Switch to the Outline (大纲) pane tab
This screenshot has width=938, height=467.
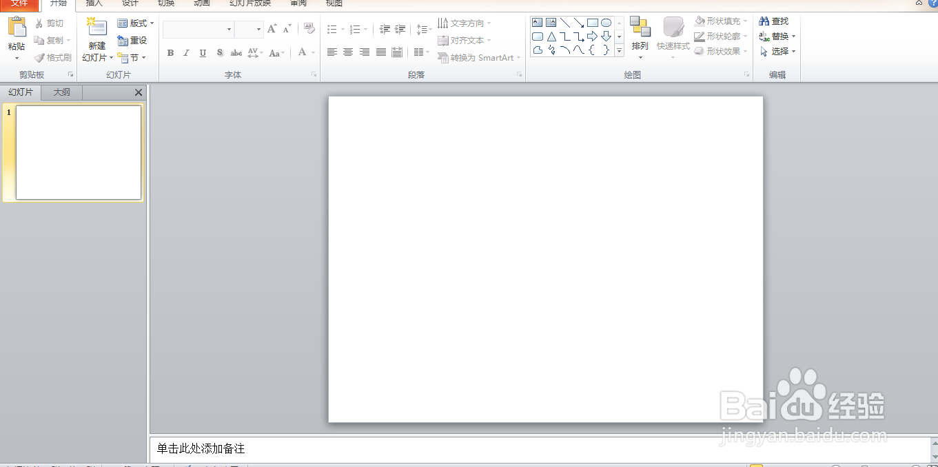pos(62,92)
